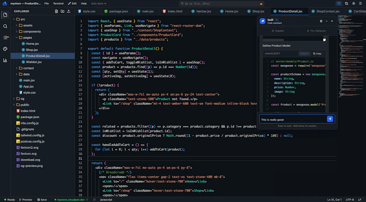This screenshot has width=366, height=202.
Task: Click the reload icon in status bar
Action: pos(94,200)
